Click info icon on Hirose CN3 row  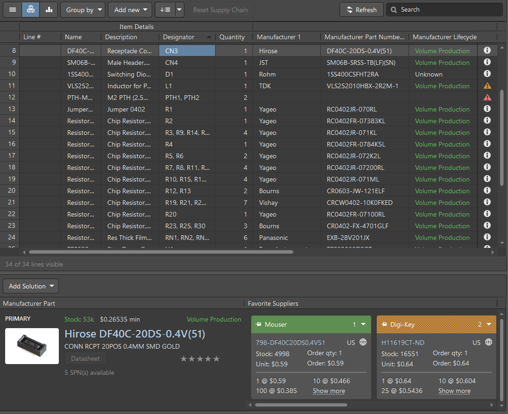487,50
